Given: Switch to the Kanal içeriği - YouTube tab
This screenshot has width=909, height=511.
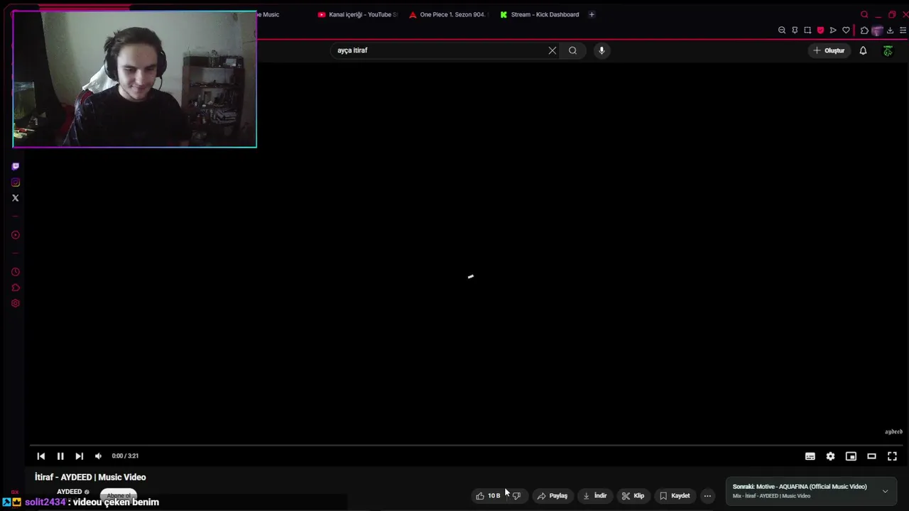Looking at the screenshot, I should [358, 14].
